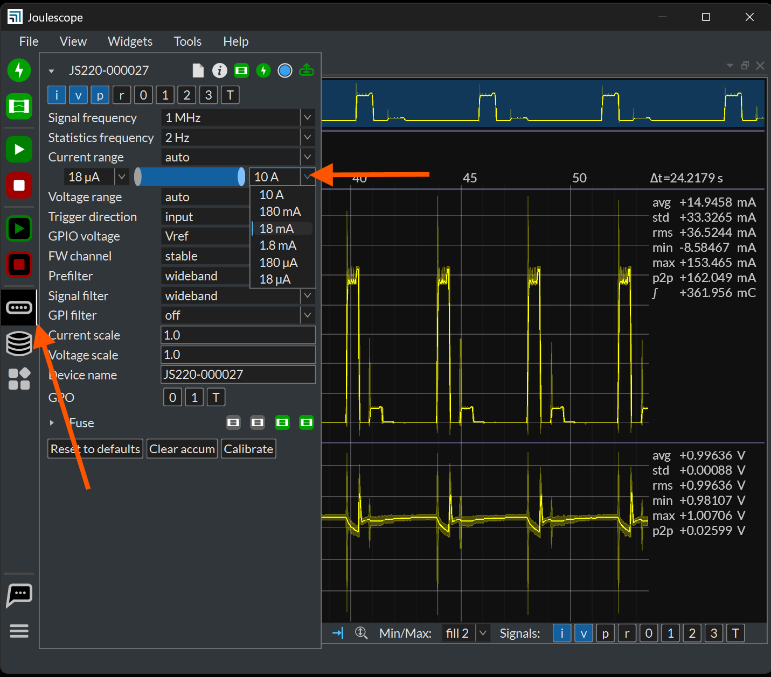
Task: Toggle the current signal 'i' in device panel
Action: (57, 95)
